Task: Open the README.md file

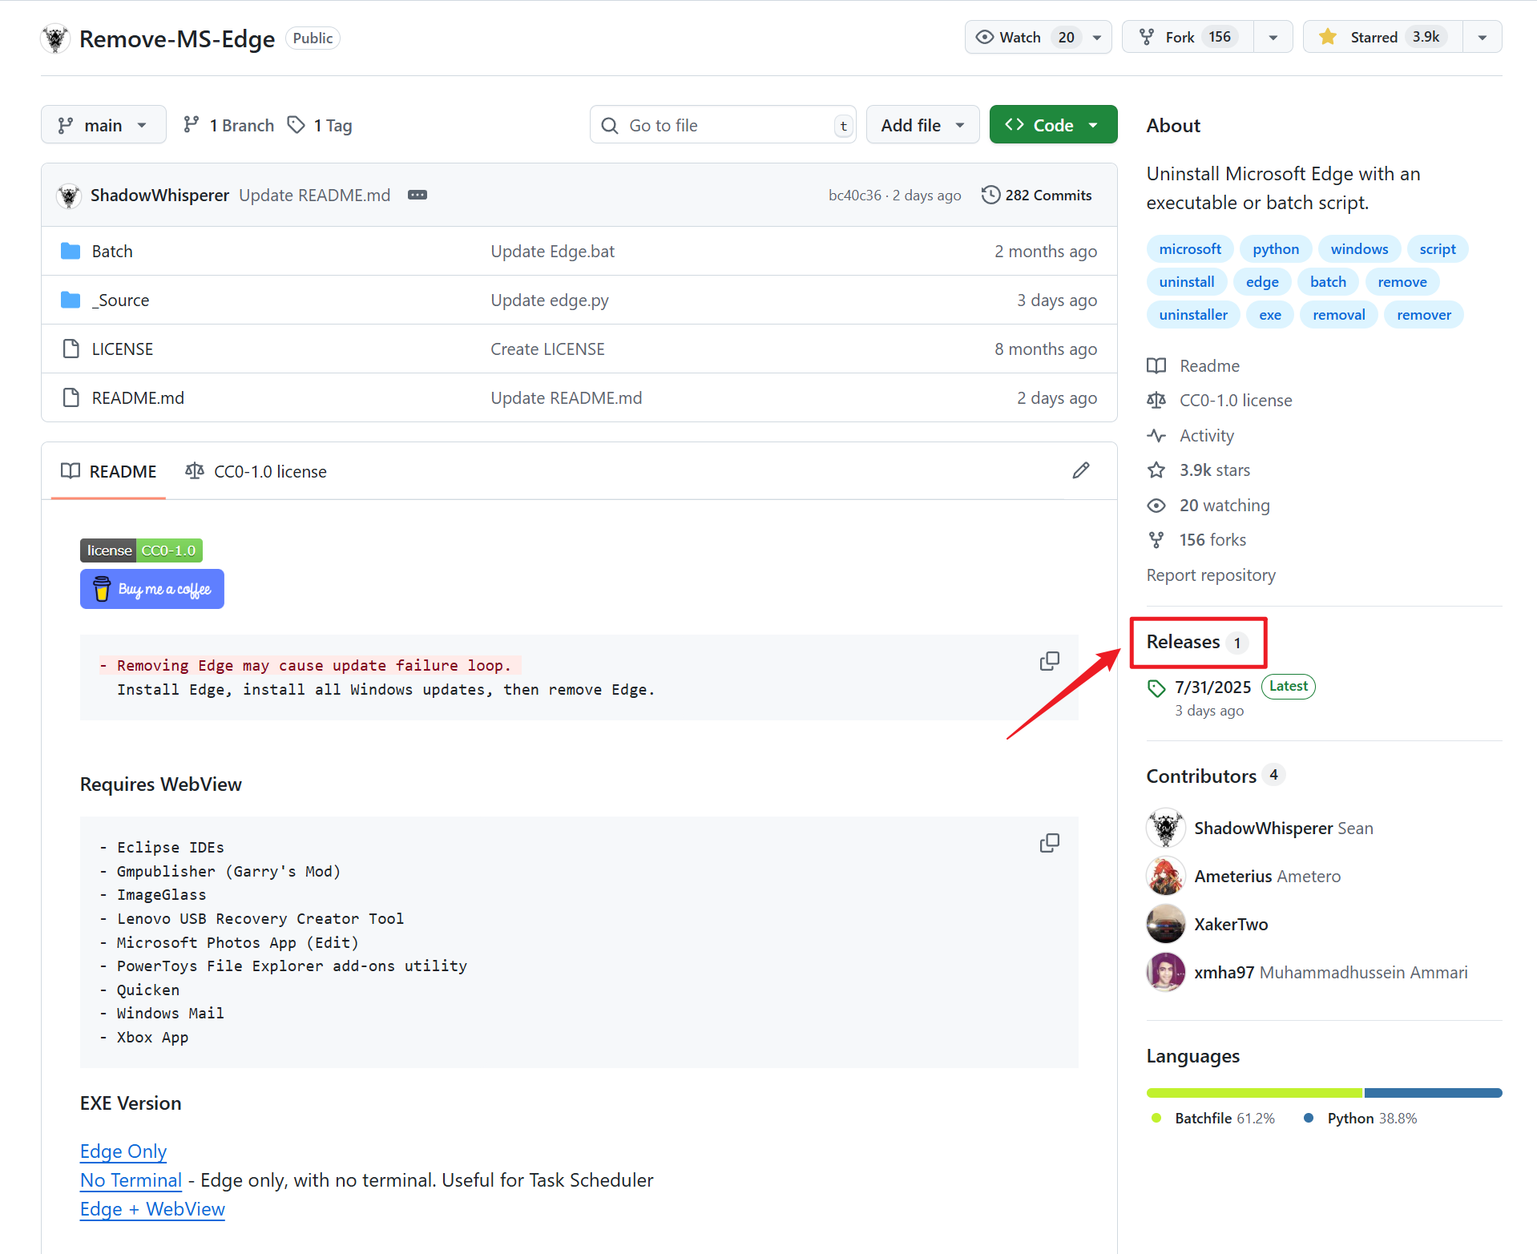Action: click(x=138, y=398)
